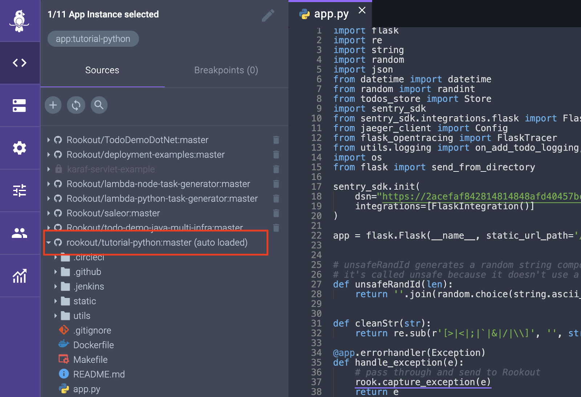Open the analytics chart sidebar icon
581x397 pixels.
(20, 276)
